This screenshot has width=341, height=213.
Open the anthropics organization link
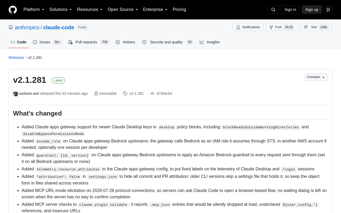(x=27, y=27)
